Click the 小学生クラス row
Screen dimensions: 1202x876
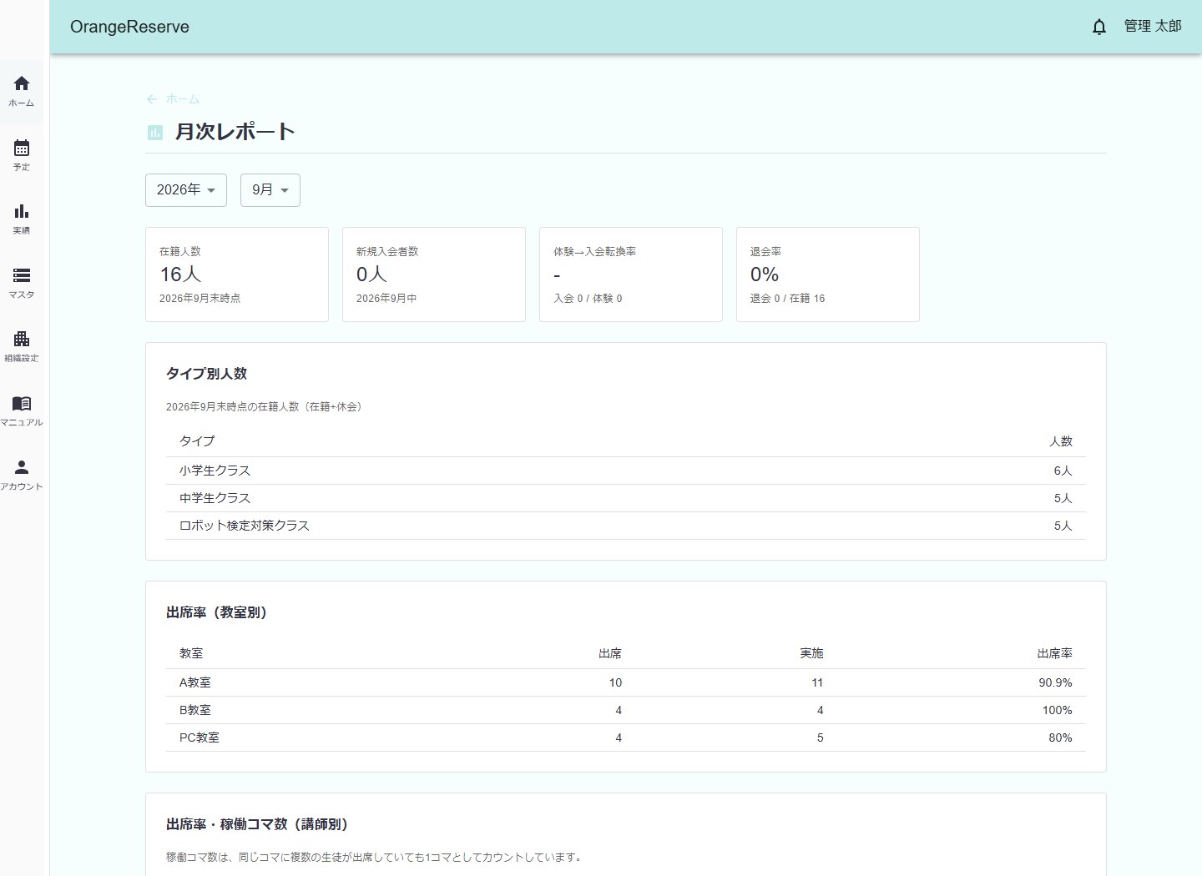626,471
